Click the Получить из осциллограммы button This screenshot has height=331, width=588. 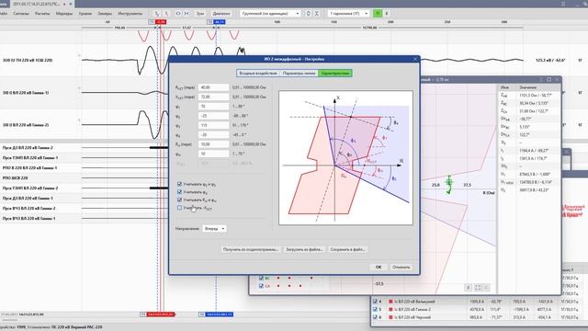(x=251, y=249)
